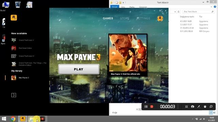
Task: Open the taskbar volume icon
Action: [x=204, y=119]
